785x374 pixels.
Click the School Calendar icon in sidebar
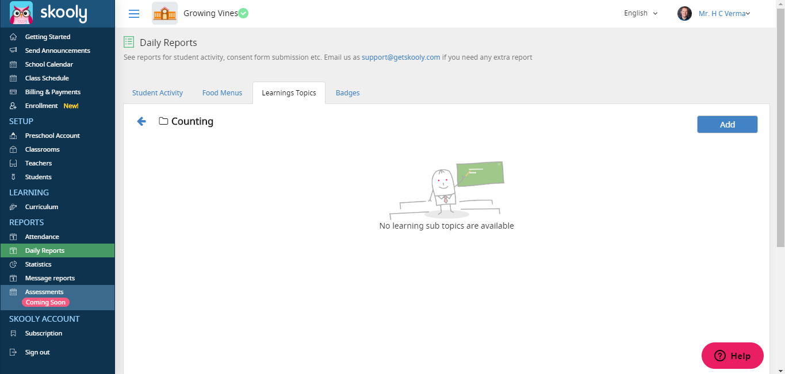(x=13, y=64)
